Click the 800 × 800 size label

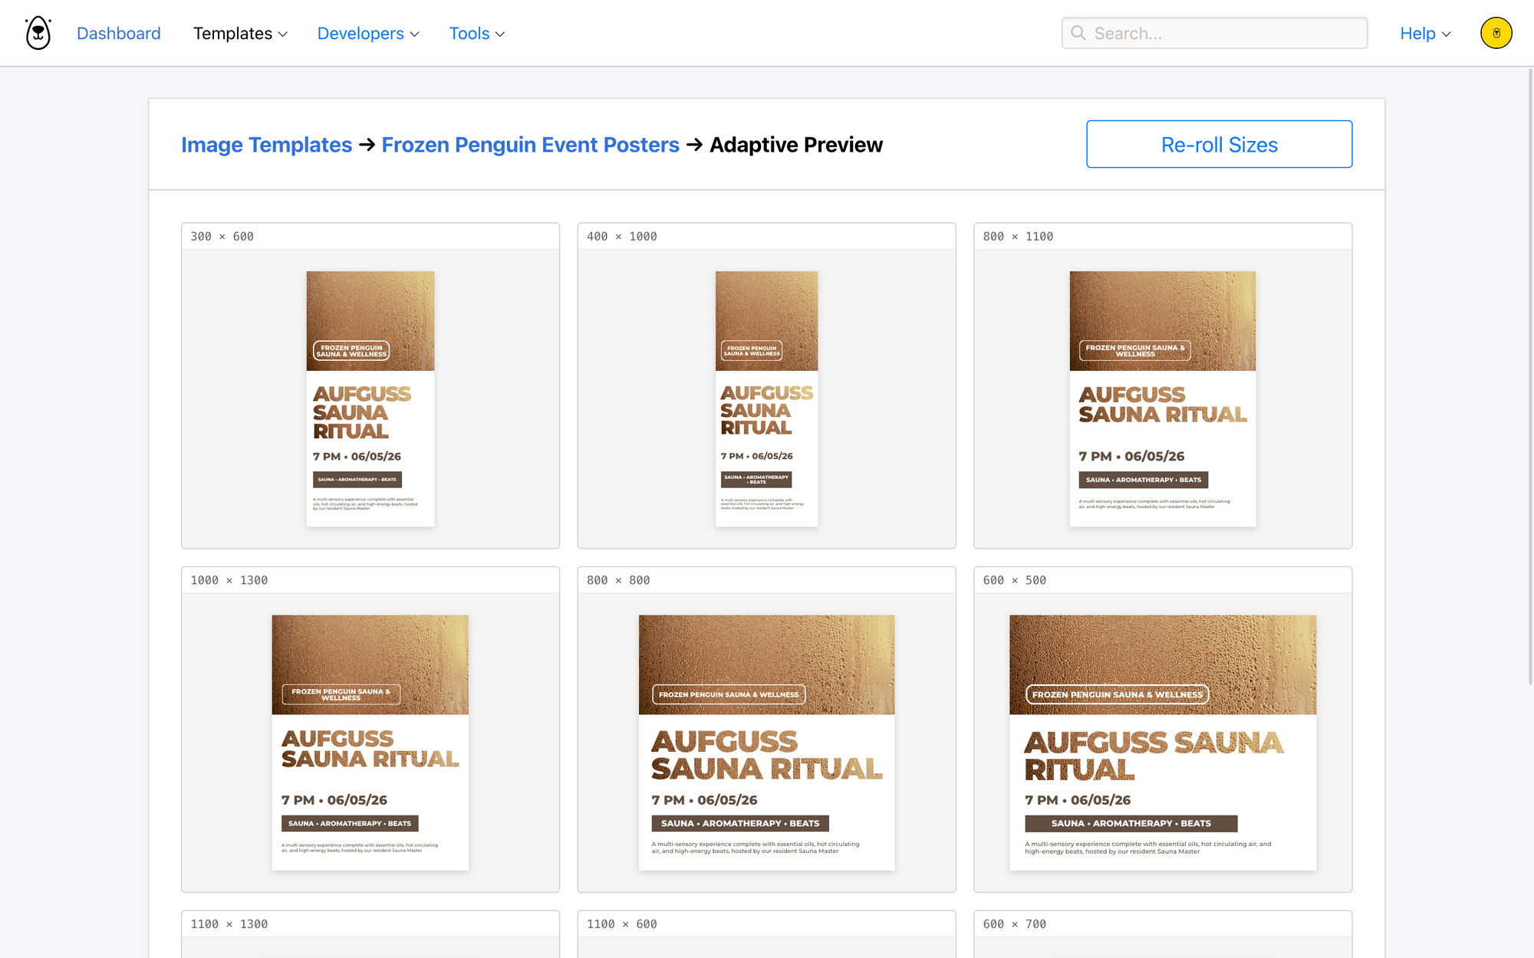[618, 580]
